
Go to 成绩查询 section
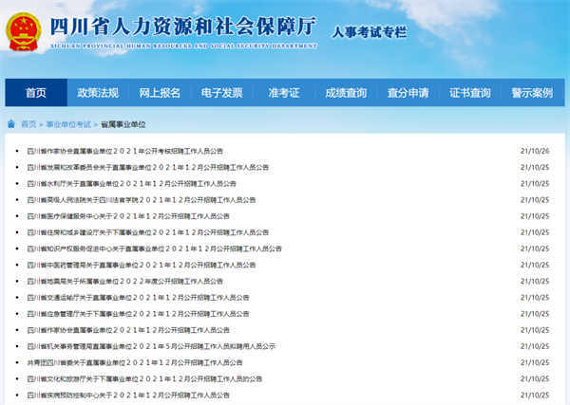[x=346, y=93]
